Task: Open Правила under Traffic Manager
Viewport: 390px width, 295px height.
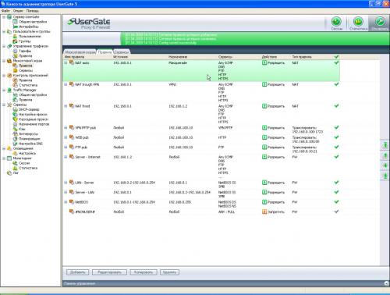Action: click(x=25, y=100)
